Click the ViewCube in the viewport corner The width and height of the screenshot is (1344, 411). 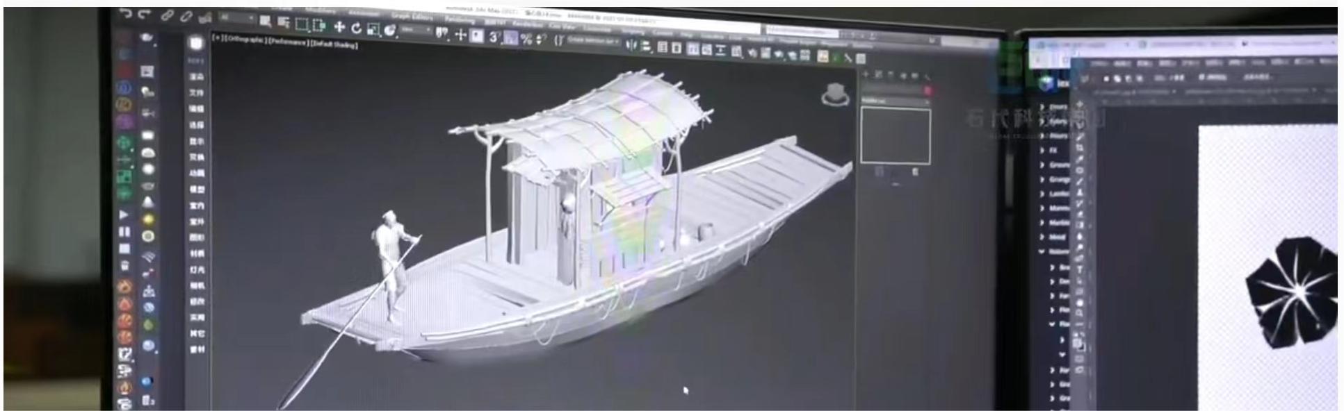pyautogui.click(x=835, y=95)
